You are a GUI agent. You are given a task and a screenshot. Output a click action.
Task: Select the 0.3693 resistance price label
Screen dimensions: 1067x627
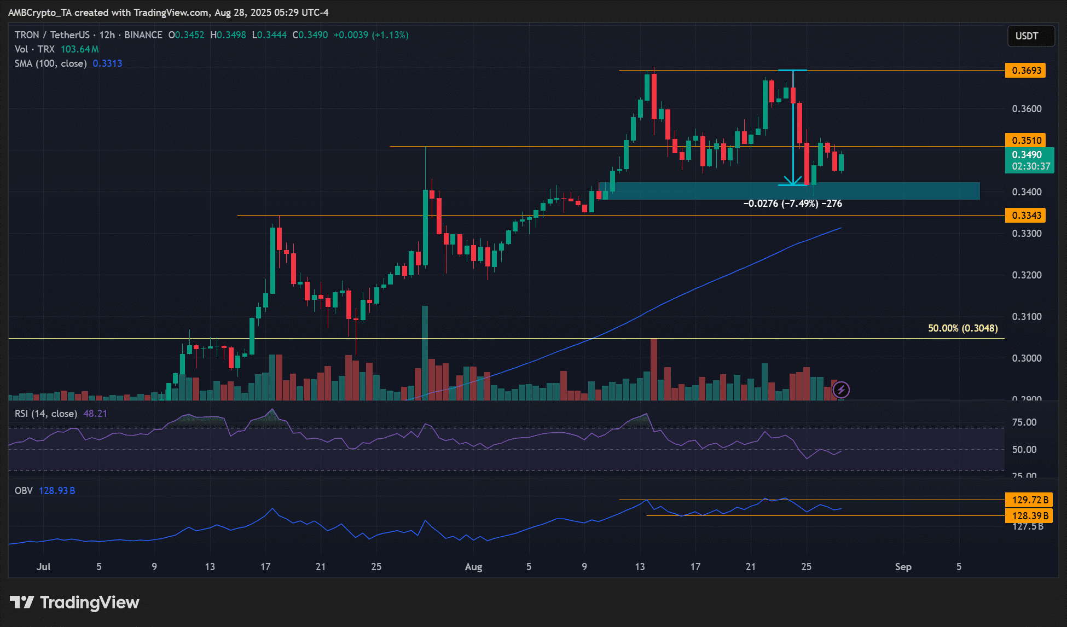[x=1025, y=71]
